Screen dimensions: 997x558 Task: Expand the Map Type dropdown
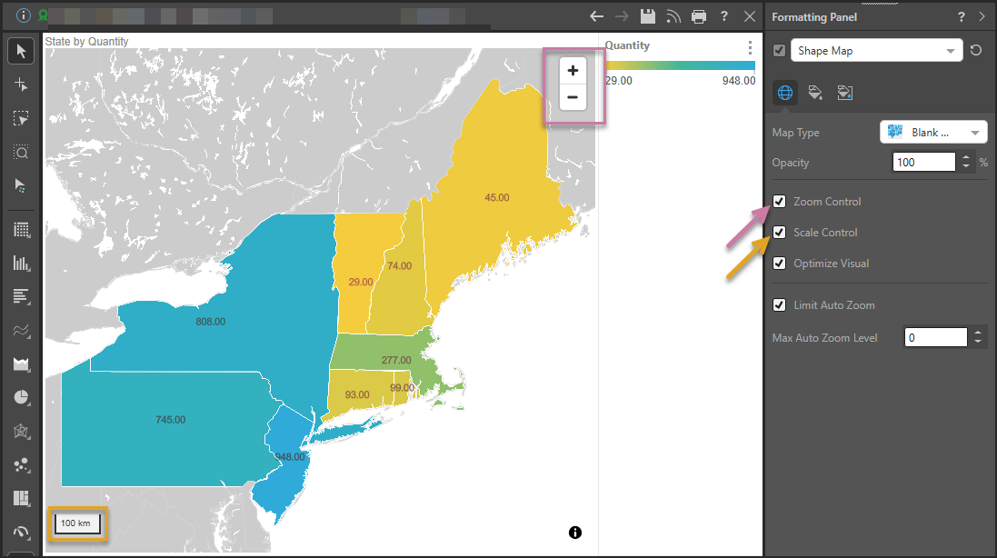tap(933, 133)
